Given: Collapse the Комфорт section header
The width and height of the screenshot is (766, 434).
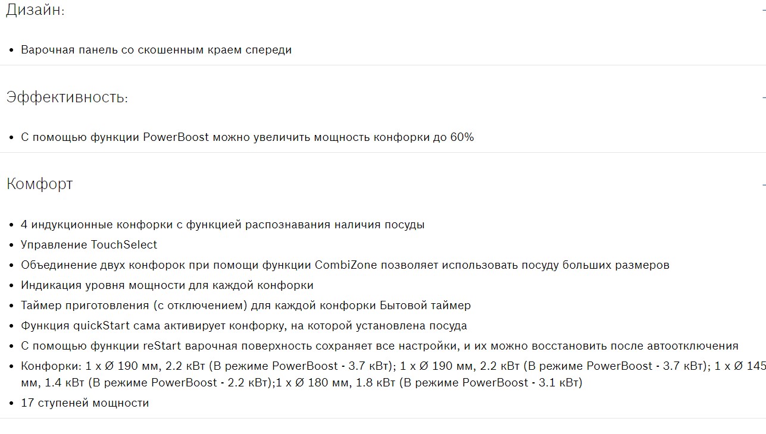Looking at the screenshot, I should 40,184.
